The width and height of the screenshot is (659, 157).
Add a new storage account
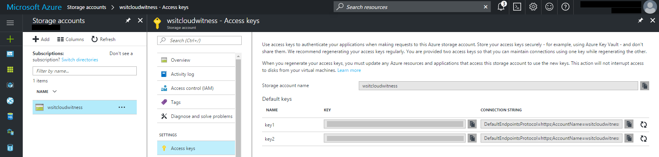pyautogui.click(x=41, y=39)
